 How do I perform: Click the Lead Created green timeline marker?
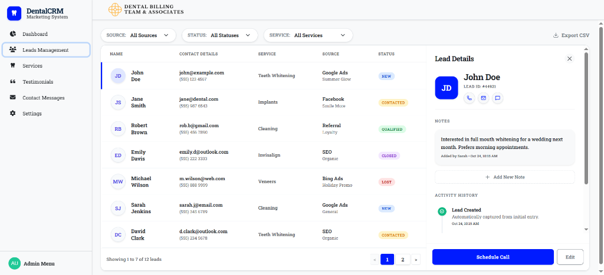click(442, 211)
